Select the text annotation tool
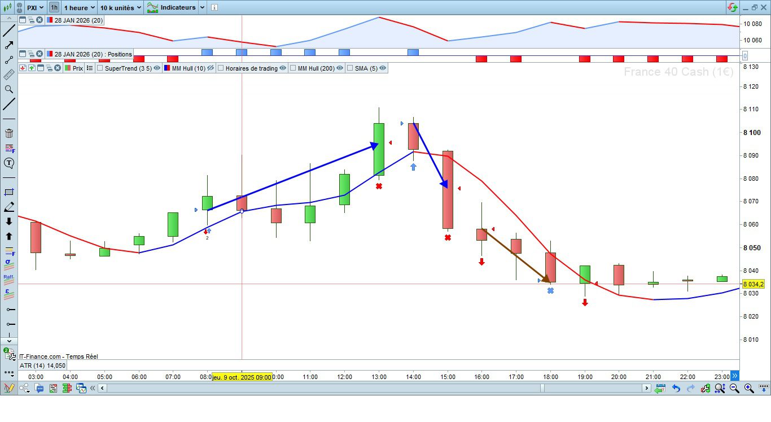The height and width of the screenshot is (422, 771). click(x=9, y=163)
